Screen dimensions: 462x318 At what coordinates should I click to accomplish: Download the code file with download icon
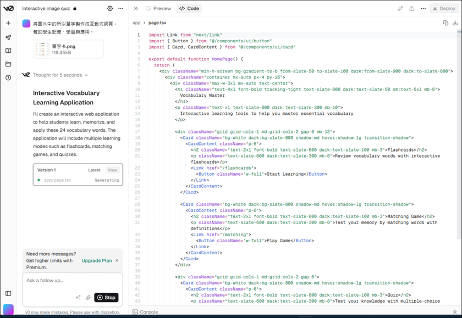(x=455, y=23)
